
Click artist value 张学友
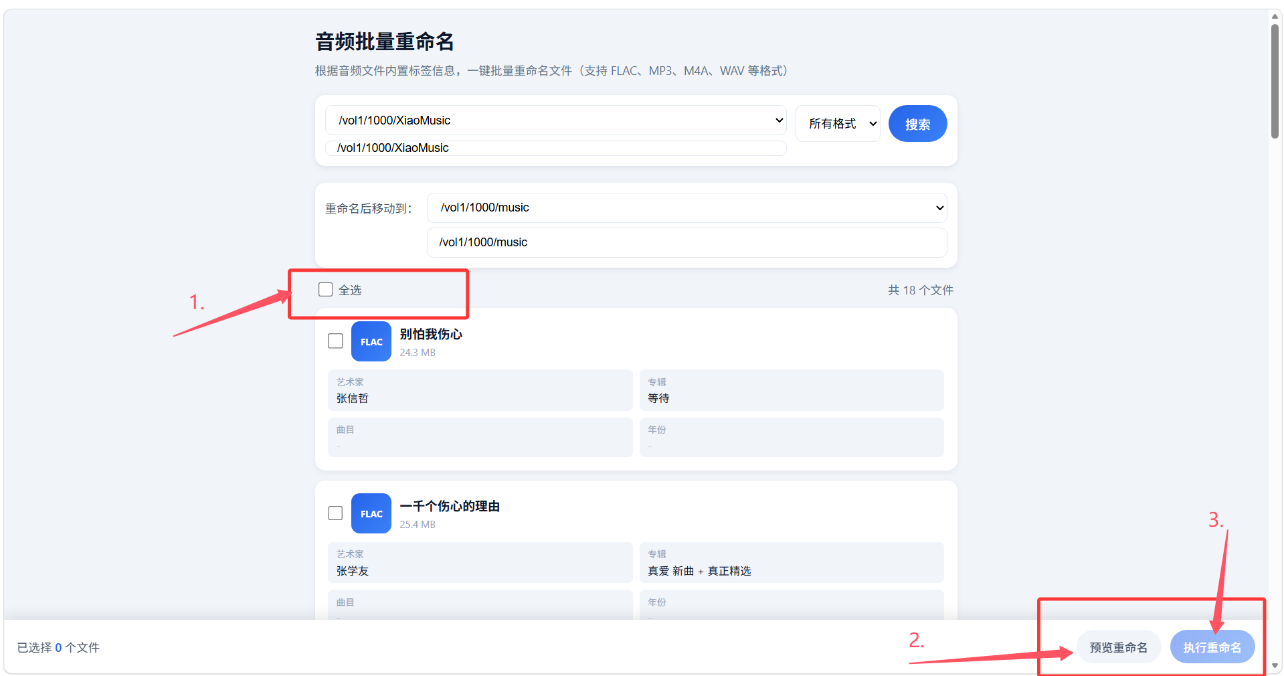[353, 571]
